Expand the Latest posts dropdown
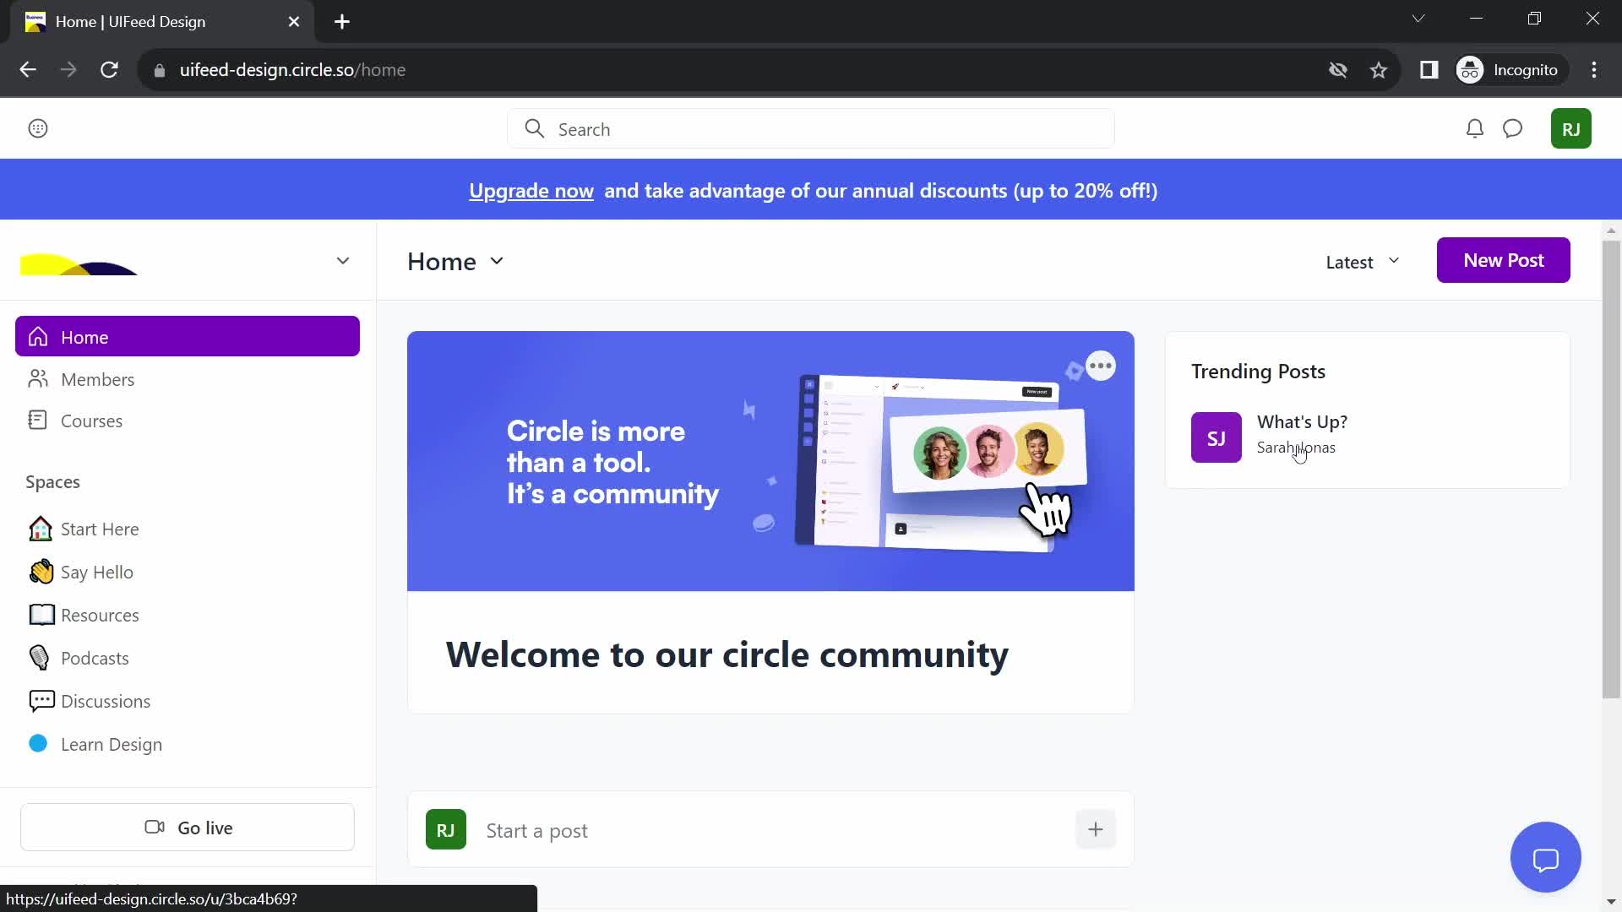1622x912 pixels. point(1361,259)
